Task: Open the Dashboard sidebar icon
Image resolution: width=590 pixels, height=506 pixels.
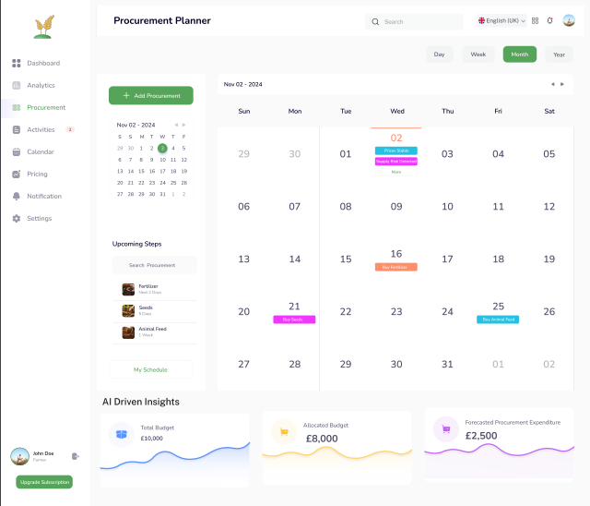Action: click(17, 64)
